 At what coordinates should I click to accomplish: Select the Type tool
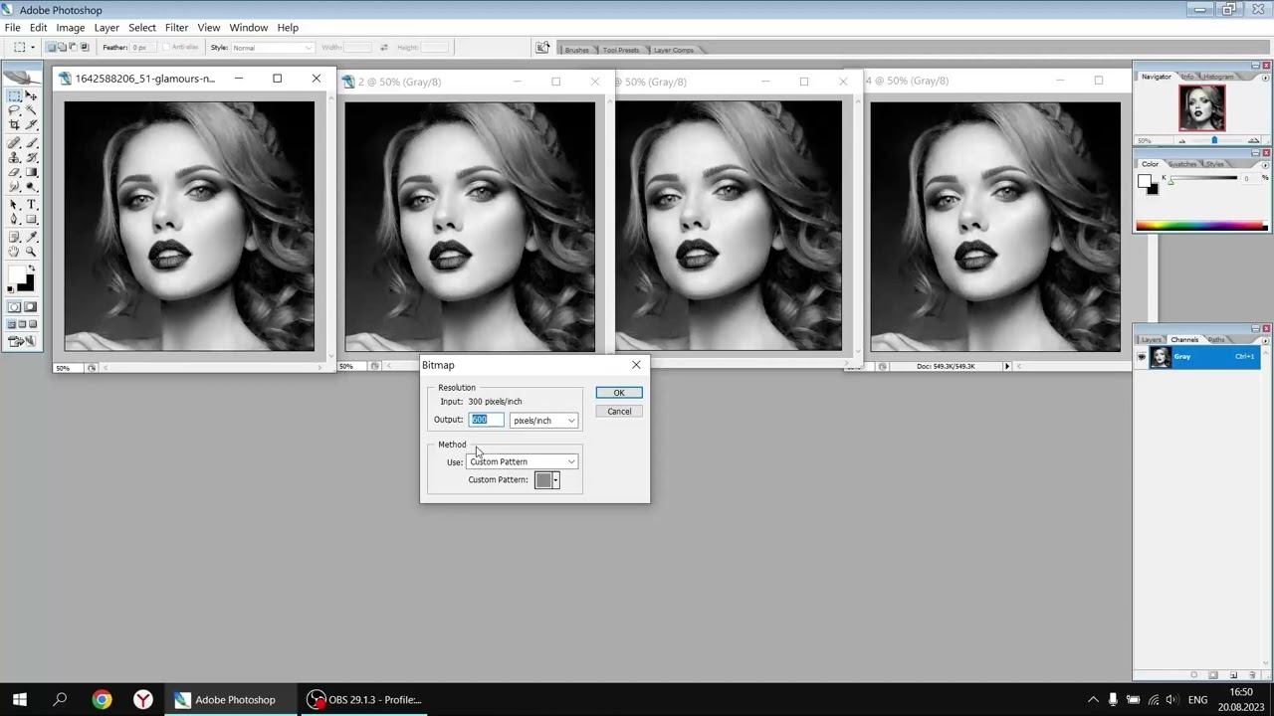[32, 204]
